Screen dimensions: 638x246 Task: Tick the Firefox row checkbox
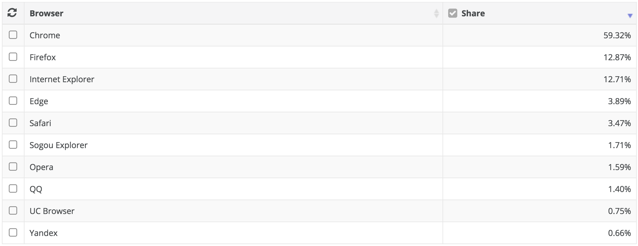[x=13, y=57]
